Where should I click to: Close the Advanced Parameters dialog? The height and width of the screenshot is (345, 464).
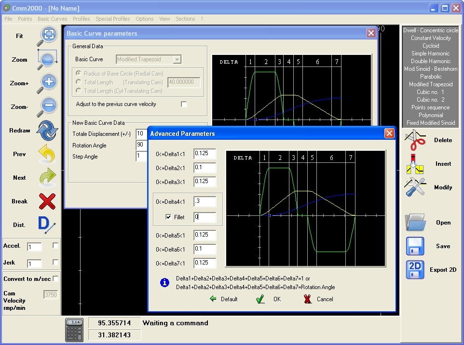pyautogui.click(x=389, y=133)
